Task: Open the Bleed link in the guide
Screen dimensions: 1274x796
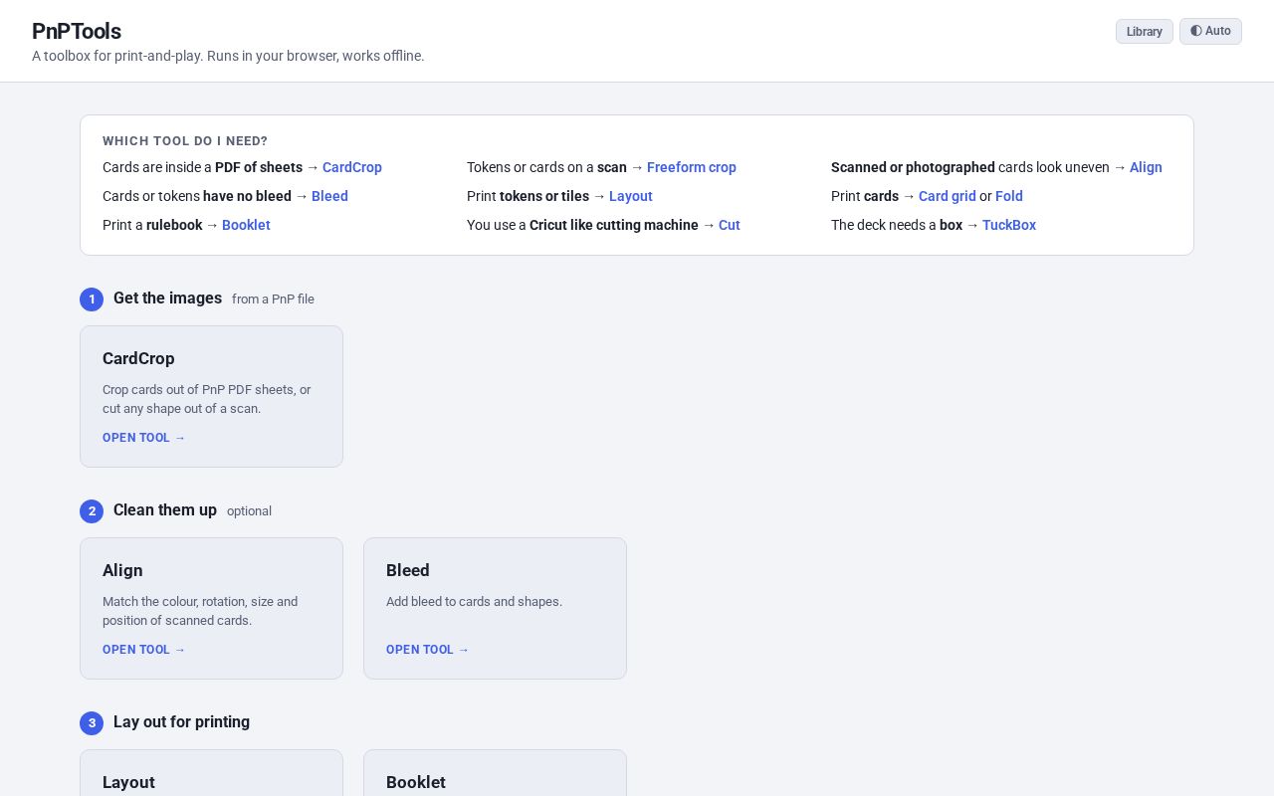Action: pyautogui.click(x=329, y=196)
